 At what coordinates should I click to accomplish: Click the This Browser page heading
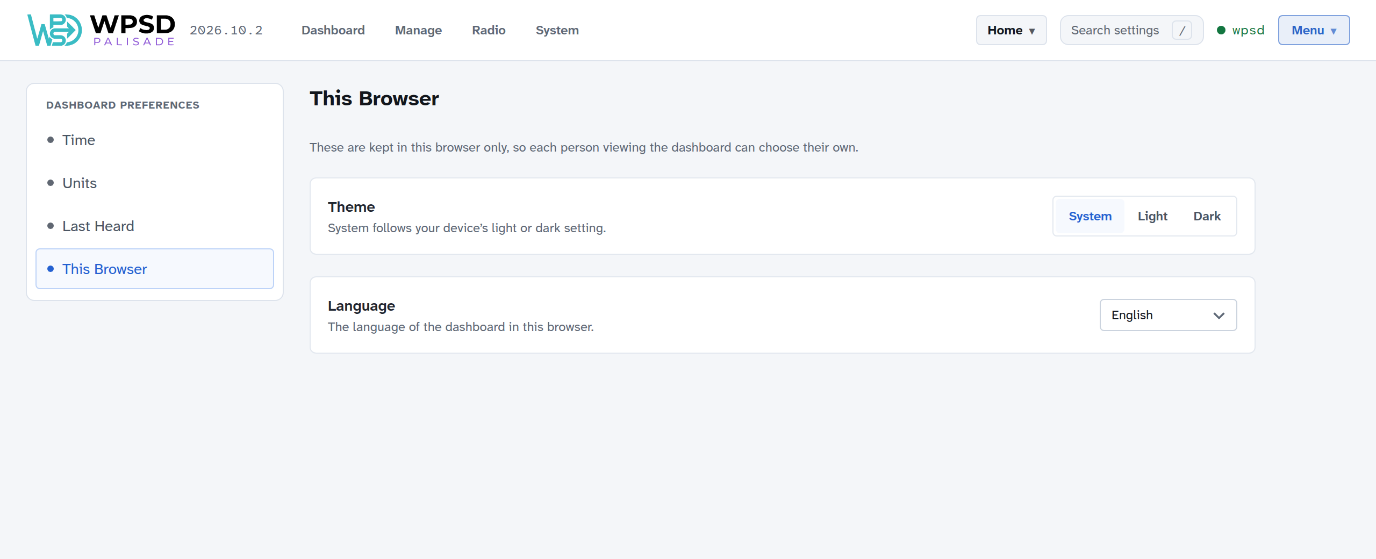click(374, 98)
